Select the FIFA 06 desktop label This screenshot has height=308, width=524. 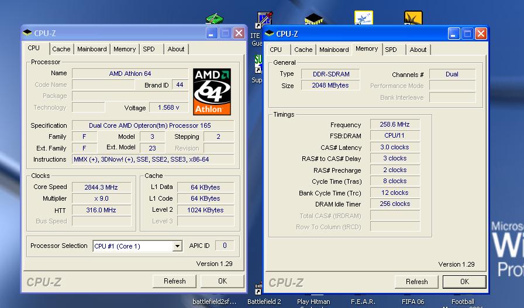(413, 302)
